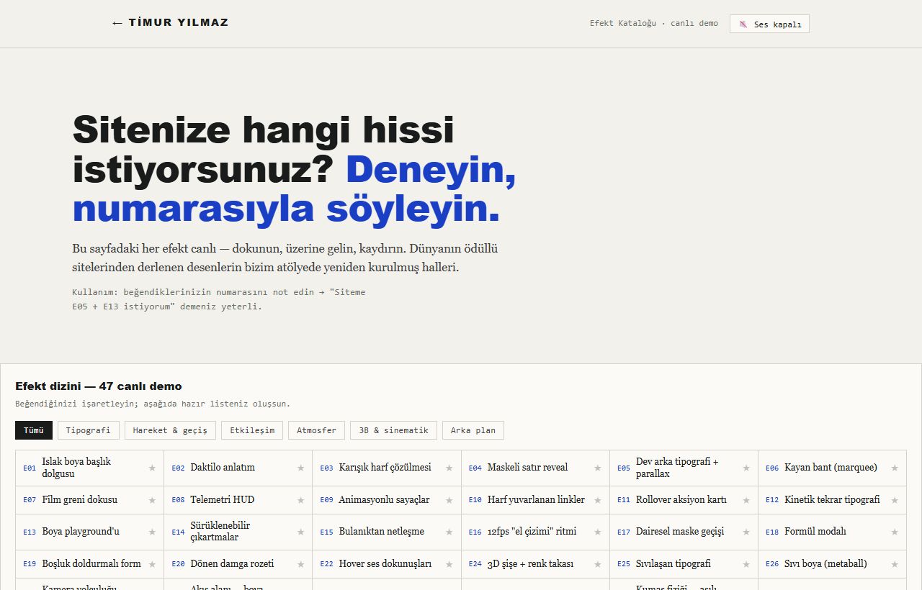
Task: Star the E20 Dönen damga rozeti effect
Action: click(x=300, y=564)
